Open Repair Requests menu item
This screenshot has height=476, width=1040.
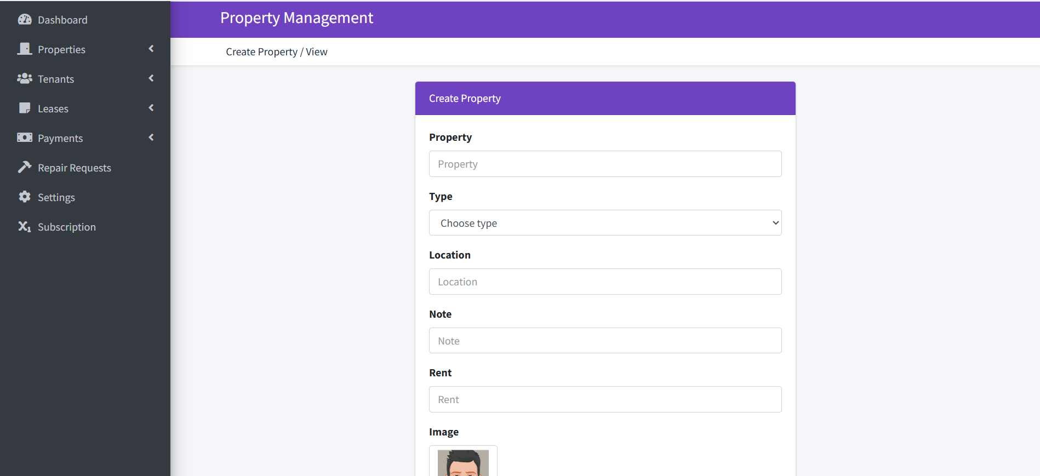pyautogui.click(x=75, y=168)
